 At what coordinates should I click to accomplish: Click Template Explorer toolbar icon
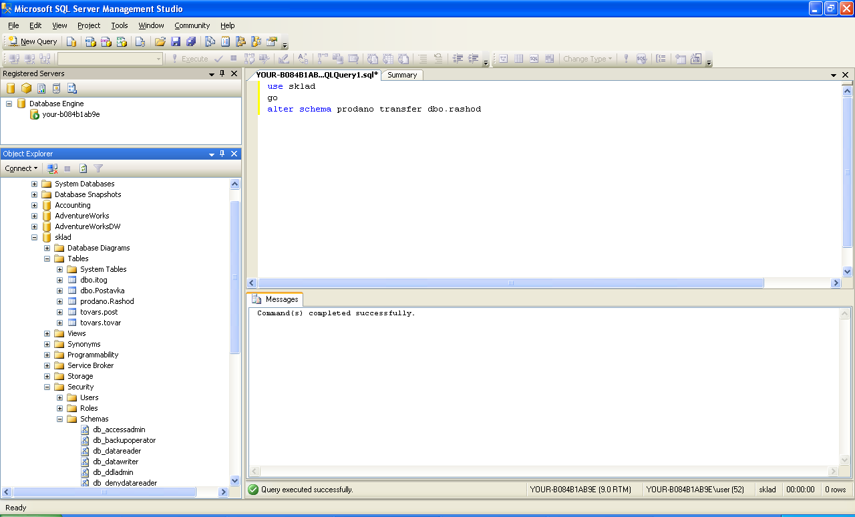click(x=256, y=41)
